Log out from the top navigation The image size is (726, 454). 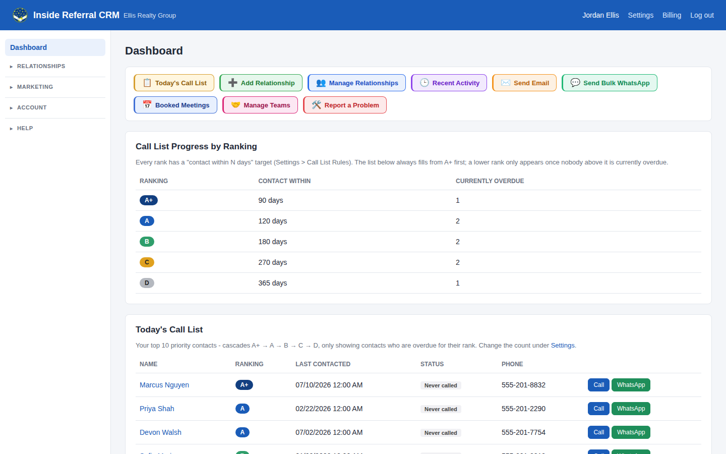click(702, 15)
